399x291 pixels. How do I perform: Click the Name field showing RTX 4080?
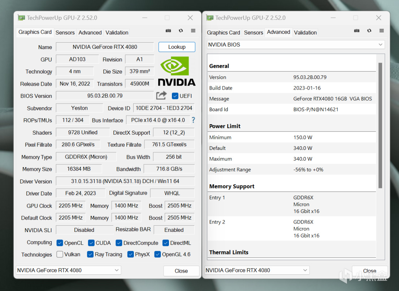tap(105, 47)
